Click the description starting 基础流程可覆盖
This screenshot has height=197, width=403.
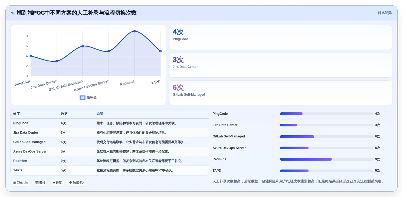140,161
